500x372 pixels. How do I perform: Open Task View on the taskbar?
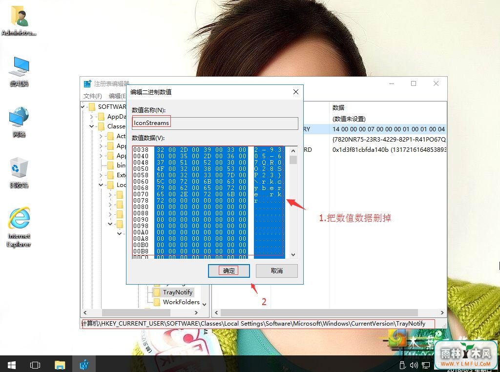coord(35,365)
